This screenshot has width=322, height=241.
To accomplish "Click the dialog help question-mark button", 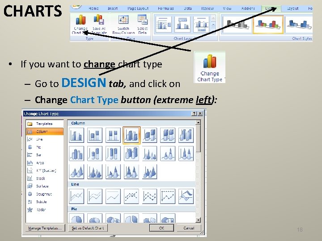I will click(194, 113).
